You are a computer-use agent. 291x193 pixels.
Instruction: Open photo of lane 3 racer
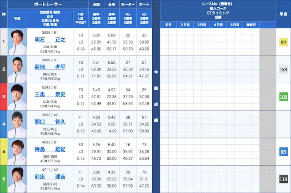point(17,96)
